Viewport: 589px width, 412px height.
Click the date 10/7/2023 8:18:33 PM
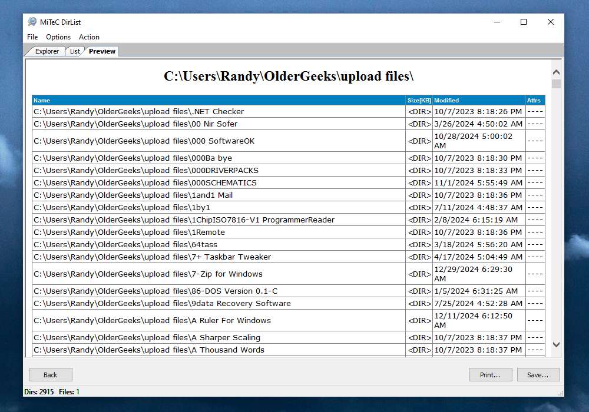point(478,170)
